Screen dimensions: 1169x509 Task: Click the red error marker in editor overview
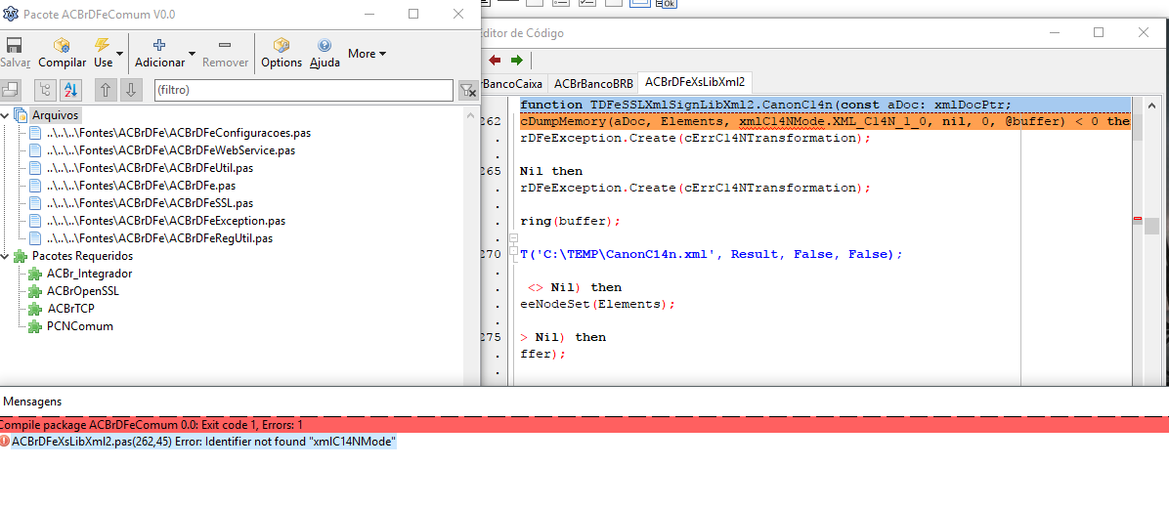(1138, 219)
